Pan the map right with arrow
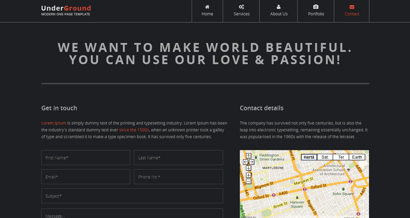Image resolution: width=410 pixels, height=218 pixels. [x=251, y=162]
